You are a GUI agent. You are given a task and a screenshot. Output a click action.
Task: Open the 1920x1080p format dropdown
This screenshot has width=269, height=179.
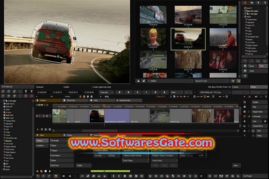pos(215,92)
